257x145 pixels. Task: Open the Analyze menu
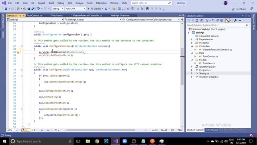(x=80, y=3)
